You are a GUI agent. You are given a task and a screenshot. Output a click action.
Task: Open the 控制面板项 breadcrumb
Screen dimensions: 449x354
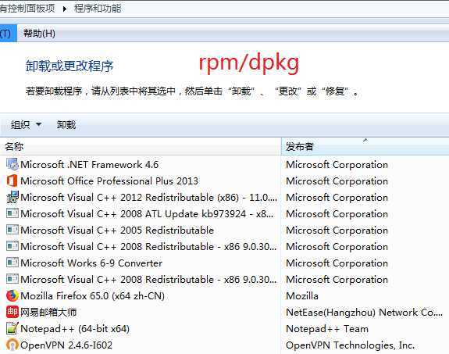27,9
